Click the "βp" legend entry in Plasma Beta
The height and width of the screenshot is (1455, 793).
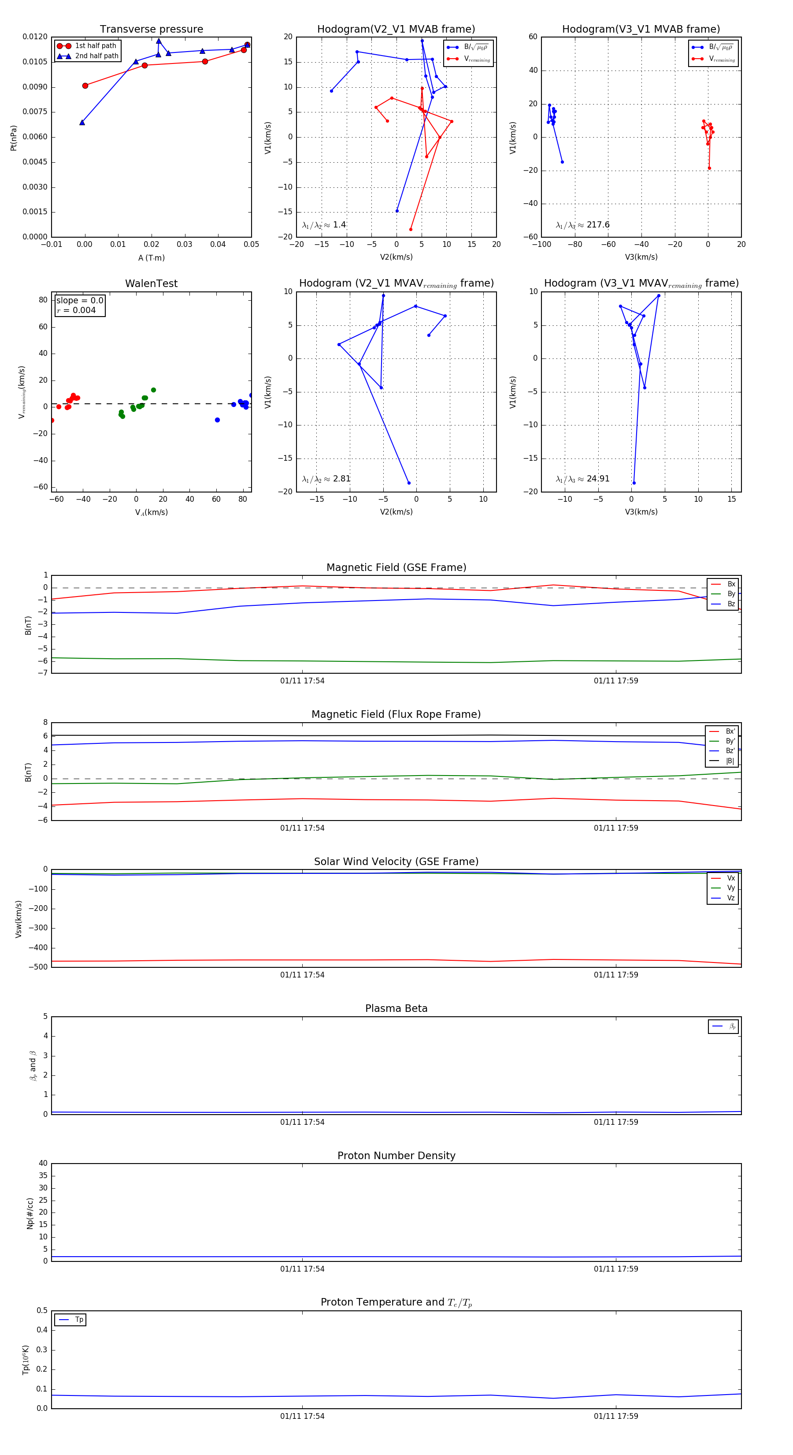723,1026
